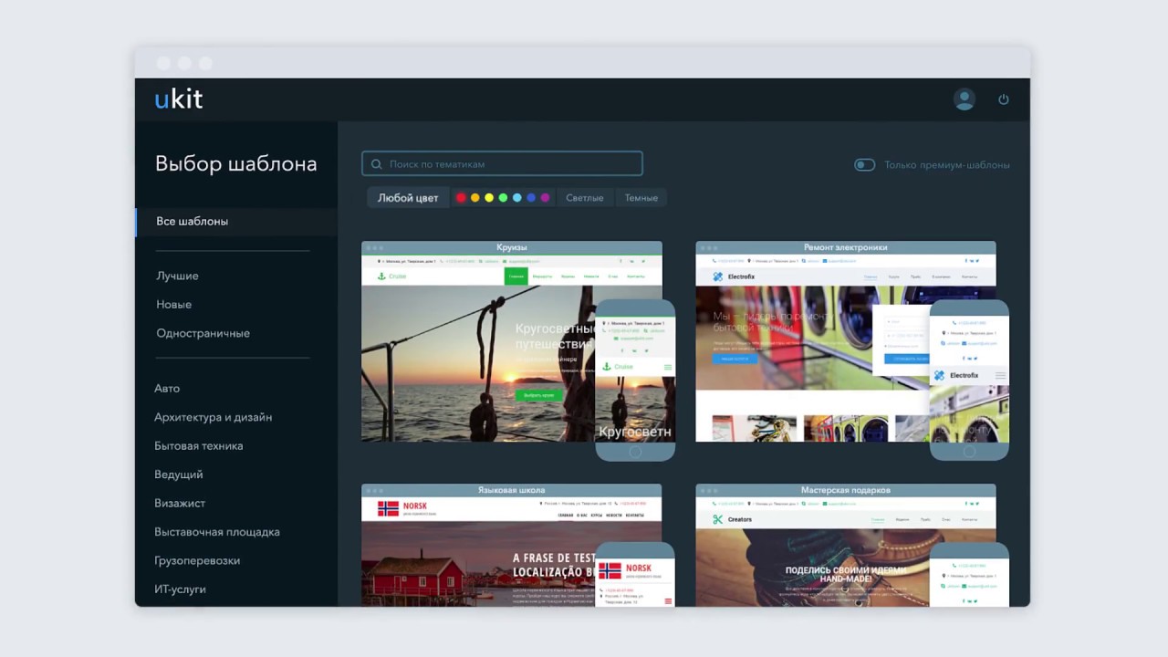Click the search magnifier icon
This screenshot has height=657, width=1168.
(x=377, y=164)
